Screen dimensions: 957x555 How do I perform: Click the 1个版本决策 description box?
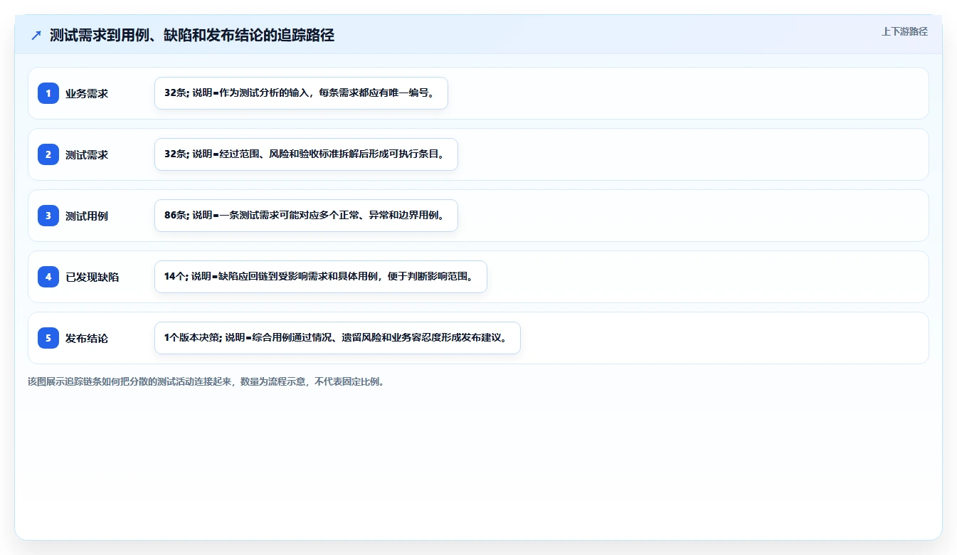[337, 338]
